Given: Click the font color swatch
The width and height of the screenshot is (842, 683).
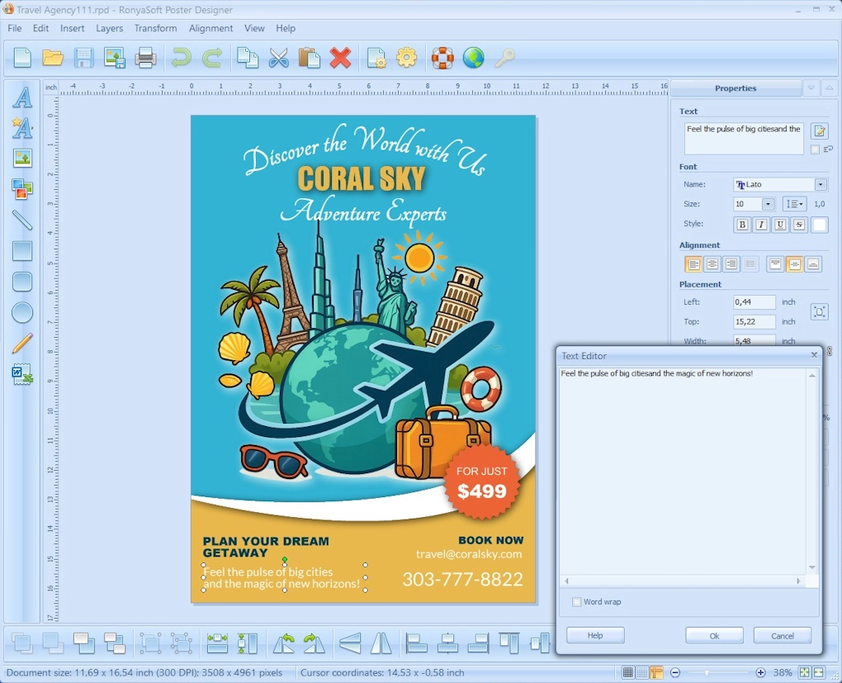Looking at the screenshot, I should tap(819, 225).
